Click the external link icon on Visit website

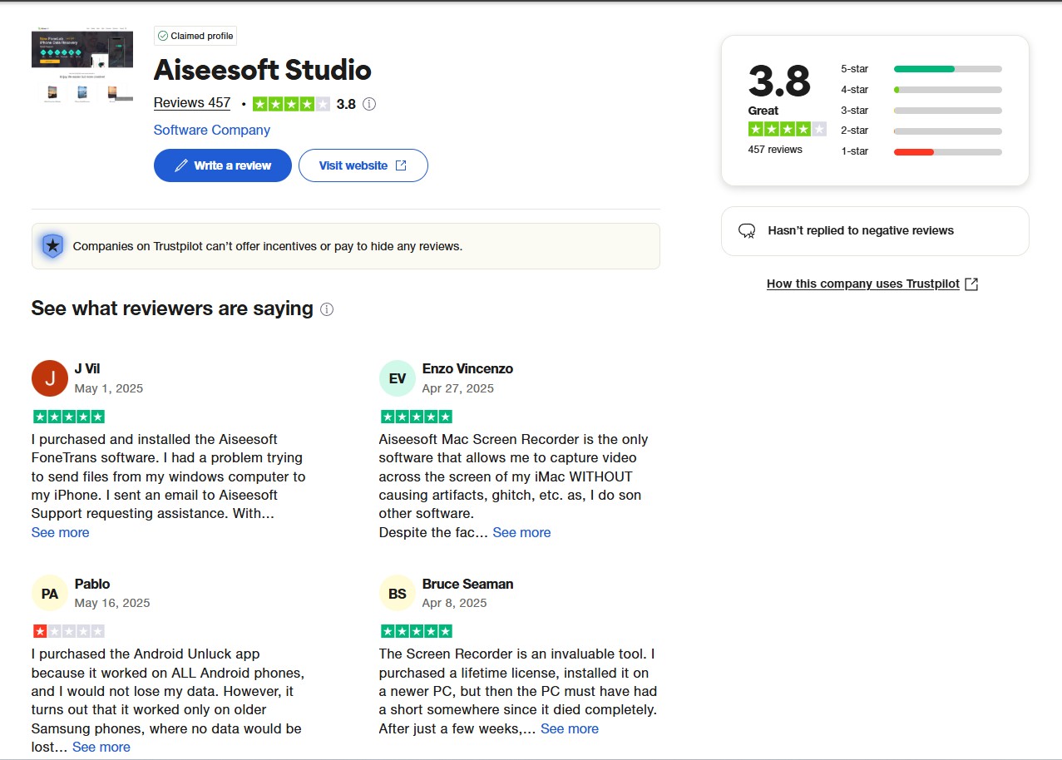pyautogui.click(x=401, y=165)
